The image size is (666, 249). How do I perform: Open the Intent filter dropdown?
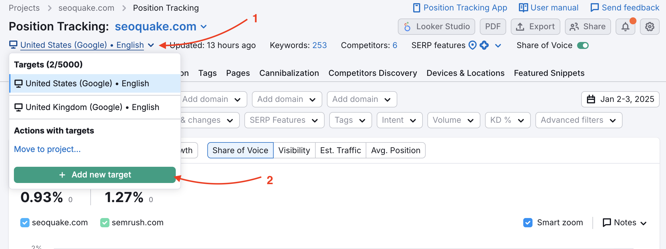click(x=400, y=120)
